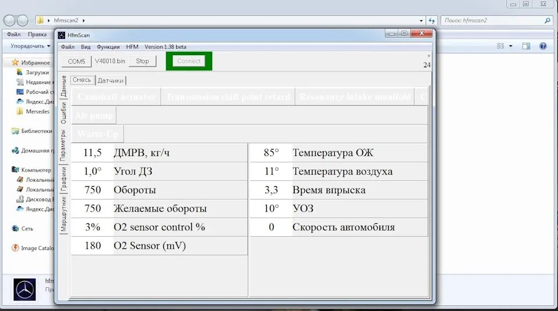Click the change view icon in Explorer
The image size is (558, 311).
click(x=500, y=46)
